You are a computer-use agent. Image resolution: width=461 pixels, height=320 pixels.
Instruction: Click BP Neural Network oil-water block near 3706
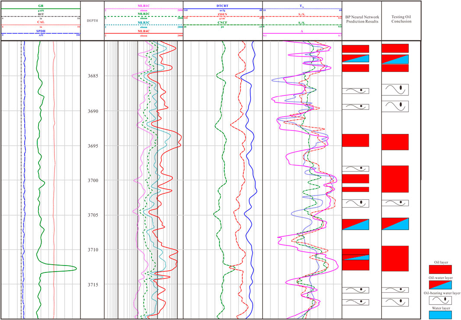click(x=355, y=224)
